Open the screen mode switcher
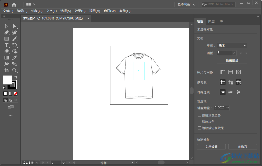 pyautogui.click(x=11, y=107)
